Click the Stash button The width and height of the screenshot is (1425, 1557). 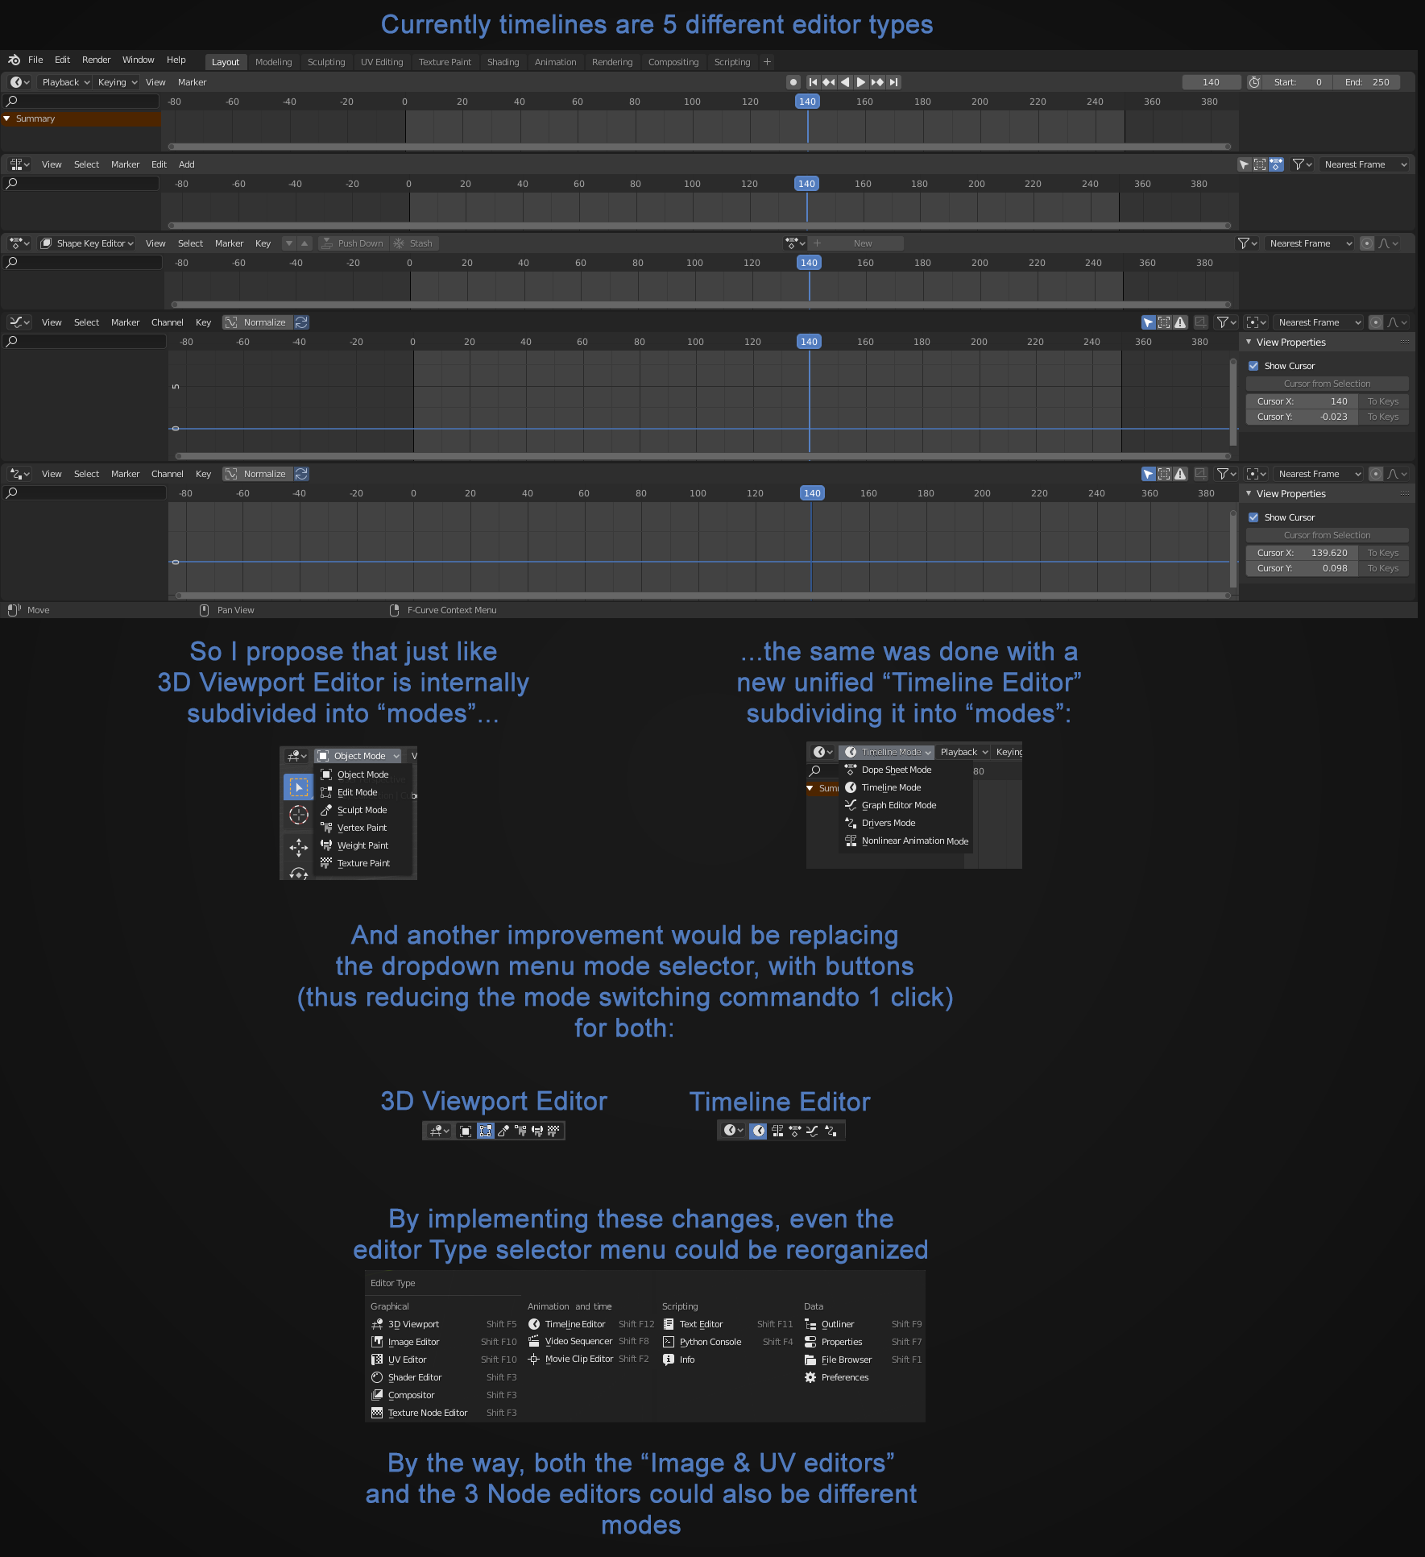tap(413, 243)
